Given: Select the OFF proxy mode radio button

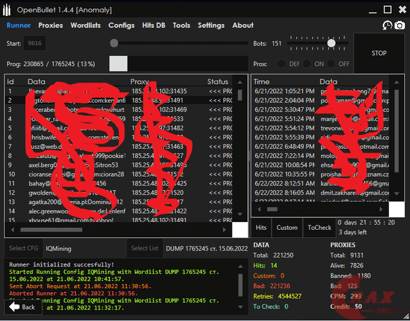Looking at the screenshot, I should (x=332, y=64).
